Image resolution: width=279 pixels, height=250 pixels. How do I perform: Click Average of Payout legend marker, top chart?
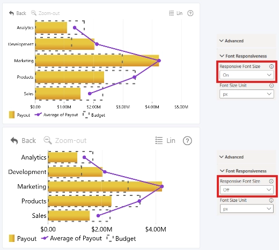[38, 115]
